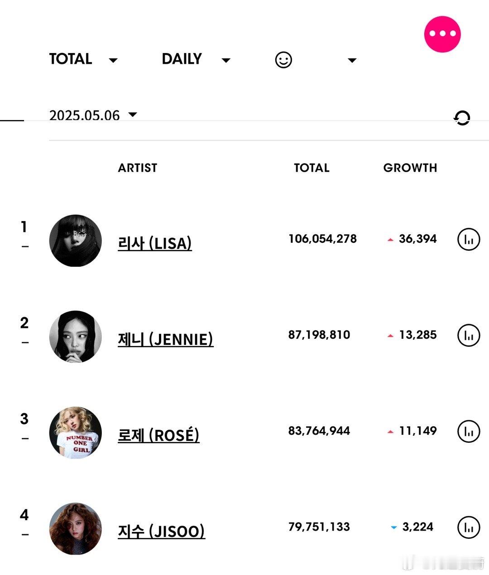Open the 로제 (ROSÉ) artist link
Screen dimensions: 489x575
pyautogui.click(x=158, y=435)
